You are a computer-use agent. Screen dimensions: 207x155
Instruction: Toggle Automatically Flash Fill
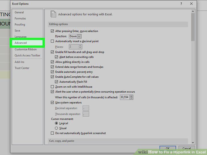[x=56, y=82]
